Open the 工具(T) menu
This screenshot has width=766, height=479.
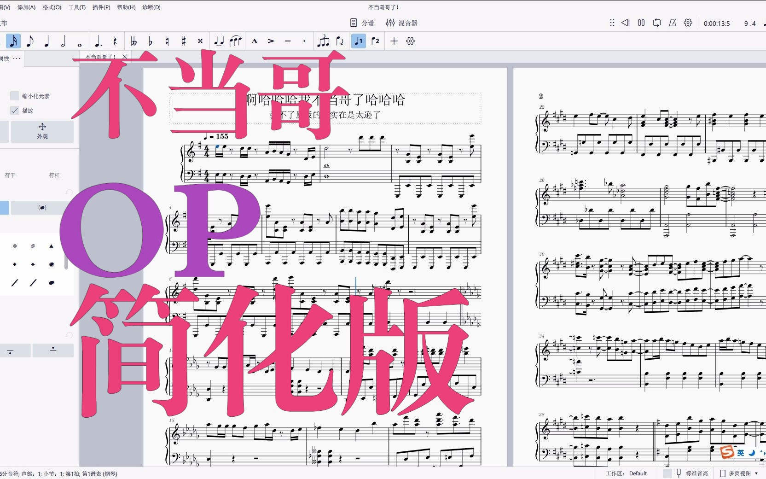[77, 7]
